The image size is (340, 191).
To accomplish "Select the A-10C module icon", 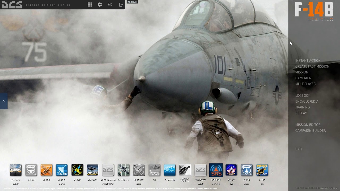I will click(46, 170).
